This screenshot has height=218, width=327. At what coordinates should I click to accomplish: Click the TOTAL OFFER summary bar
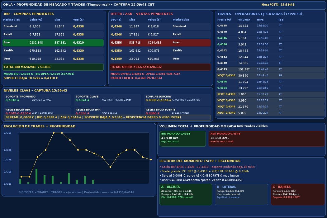pos(160,67)
